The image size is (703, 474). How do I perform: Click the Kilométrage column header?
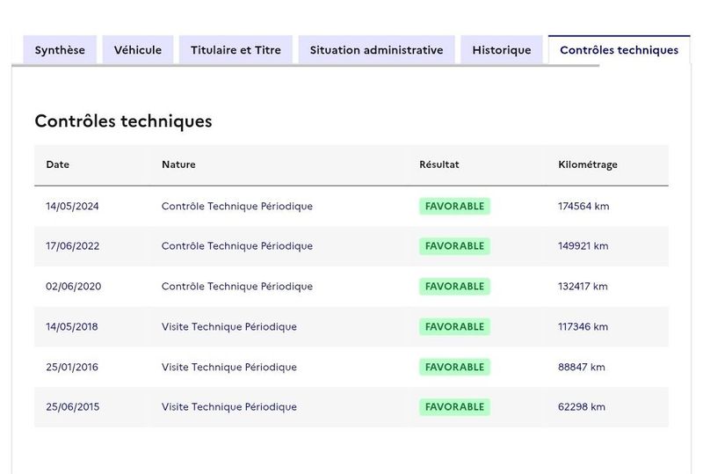588,164
